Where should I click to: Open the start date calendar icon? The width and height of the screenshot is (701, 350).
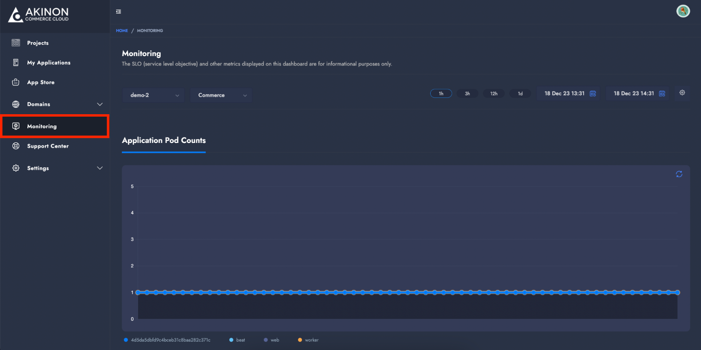[x=592, y=94]
